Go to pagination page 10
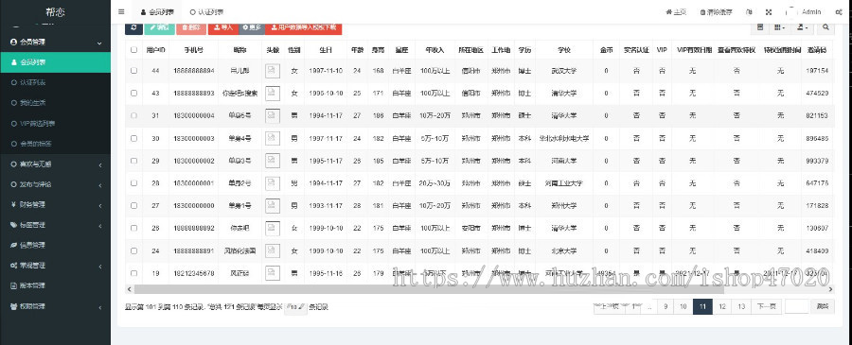The image size is (852, 345). pyautogui.click(x=683, y=307)
